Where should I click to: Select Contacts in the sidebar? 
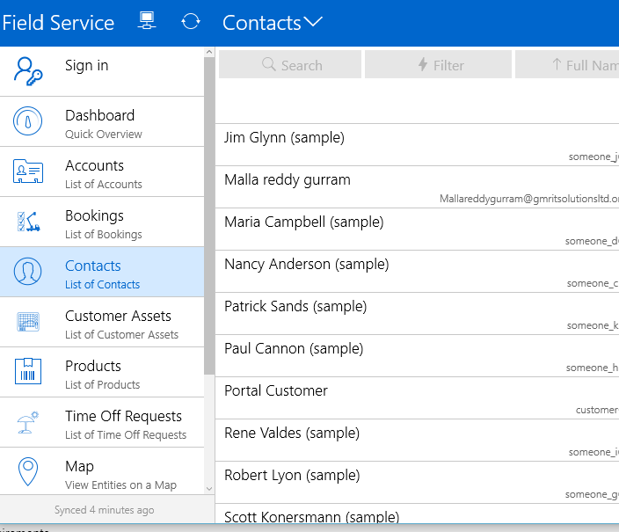tap(102, 272)
